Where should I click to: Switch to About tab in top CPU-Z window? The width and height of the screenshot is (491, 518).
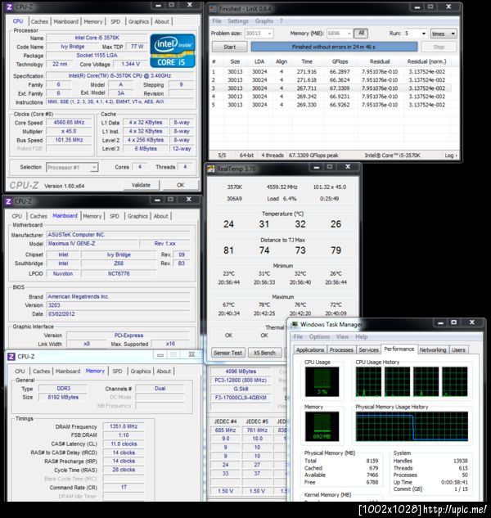coord(161,21)
